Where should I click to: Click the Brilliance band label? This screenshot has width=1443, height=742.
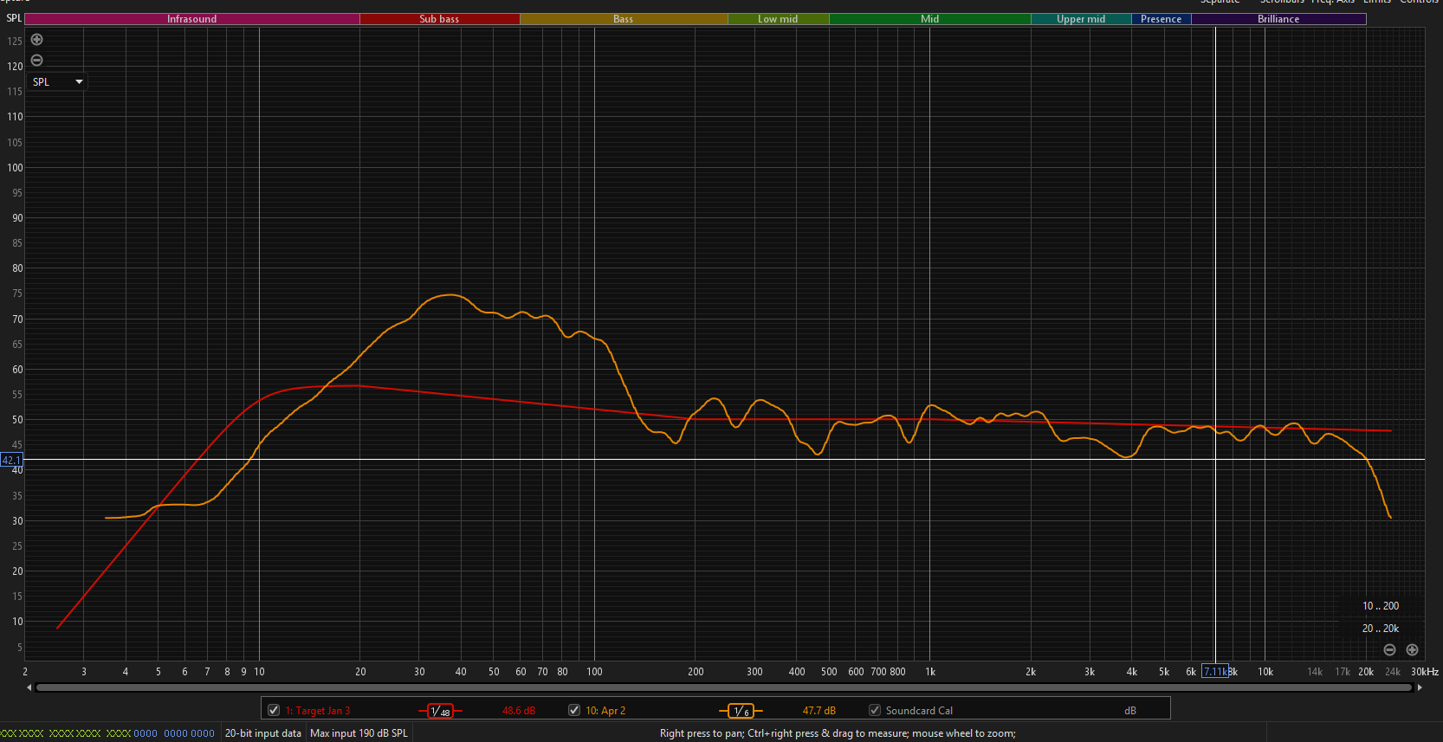coord(1278,19)
